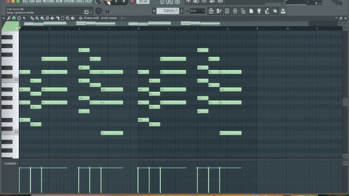The width and height of the screenshot is (349, 196).
Task: Select the low C4 note near bar 4
Action: 112,133
